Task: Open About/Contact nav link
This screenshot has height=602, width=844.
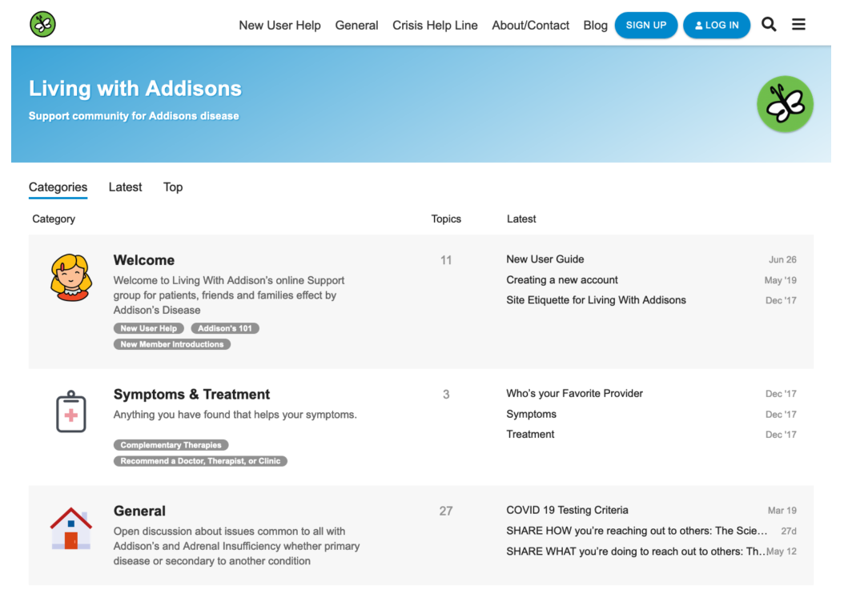Action: [x=530, y=26]
